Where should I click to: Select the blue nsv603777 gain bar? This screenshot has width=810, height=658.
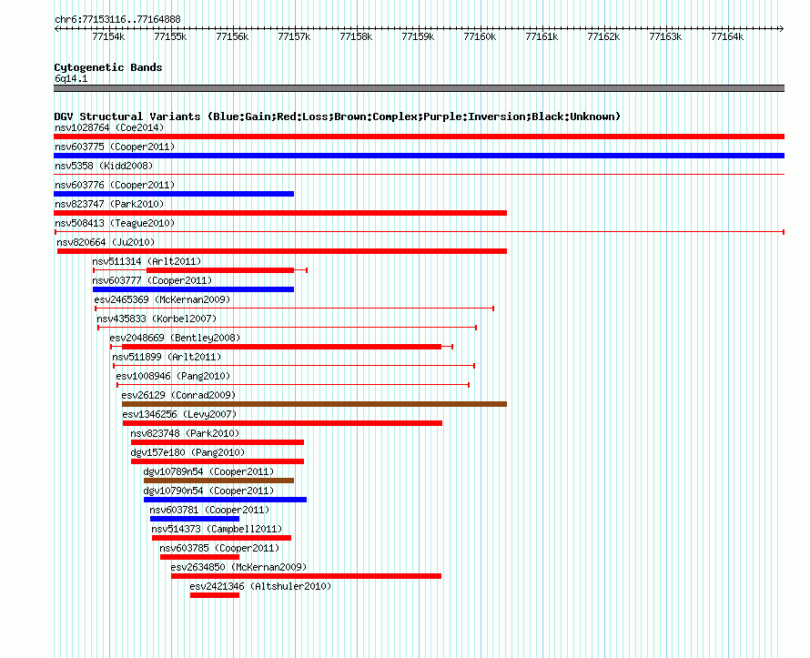(x=193, y=289)
